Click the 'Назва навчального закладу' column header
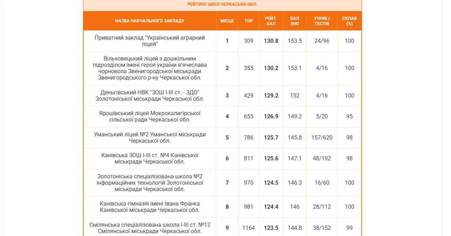451x236 pixels. point(150,21)
